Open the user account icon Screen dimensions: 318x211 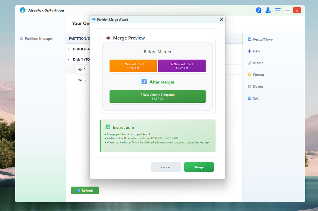[268, 10]
